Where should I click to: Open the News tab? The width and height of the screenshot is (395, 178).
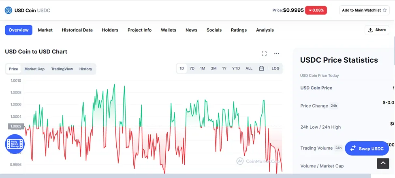(192, 30)
